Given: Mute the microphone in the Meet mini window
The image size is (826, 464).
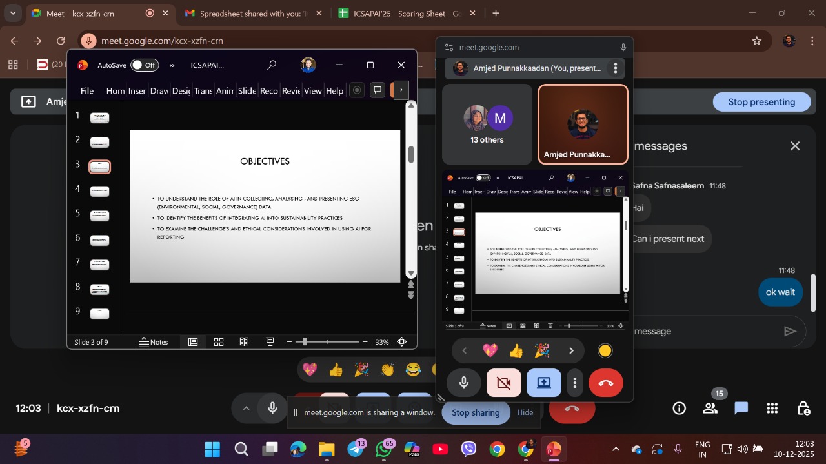Looking at the screenshot, I should click(x=463, y=383).
